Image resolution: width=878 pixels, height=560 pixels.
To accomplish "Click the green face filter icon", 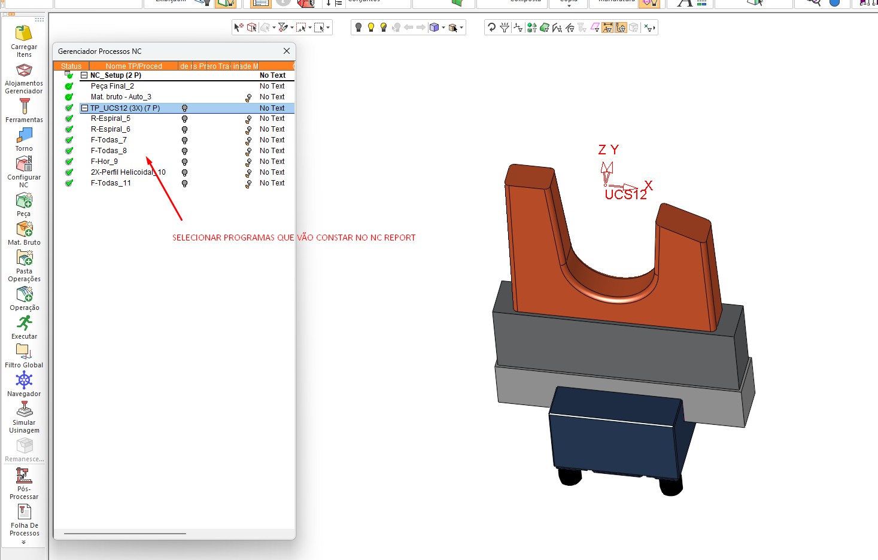I will pos(545,28).
